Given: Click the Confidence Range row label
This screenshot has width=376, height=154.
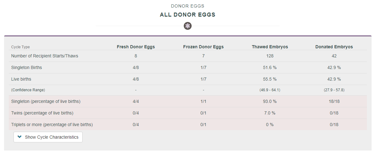Looking at the screenshot, I should [28, 90].
